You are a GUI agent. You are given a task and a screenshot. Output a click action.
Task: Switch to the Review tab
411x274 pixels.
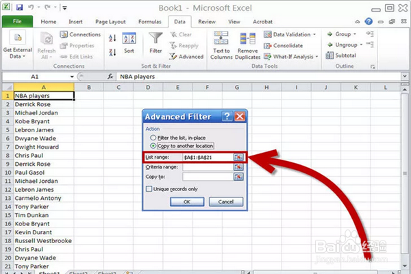207,22
